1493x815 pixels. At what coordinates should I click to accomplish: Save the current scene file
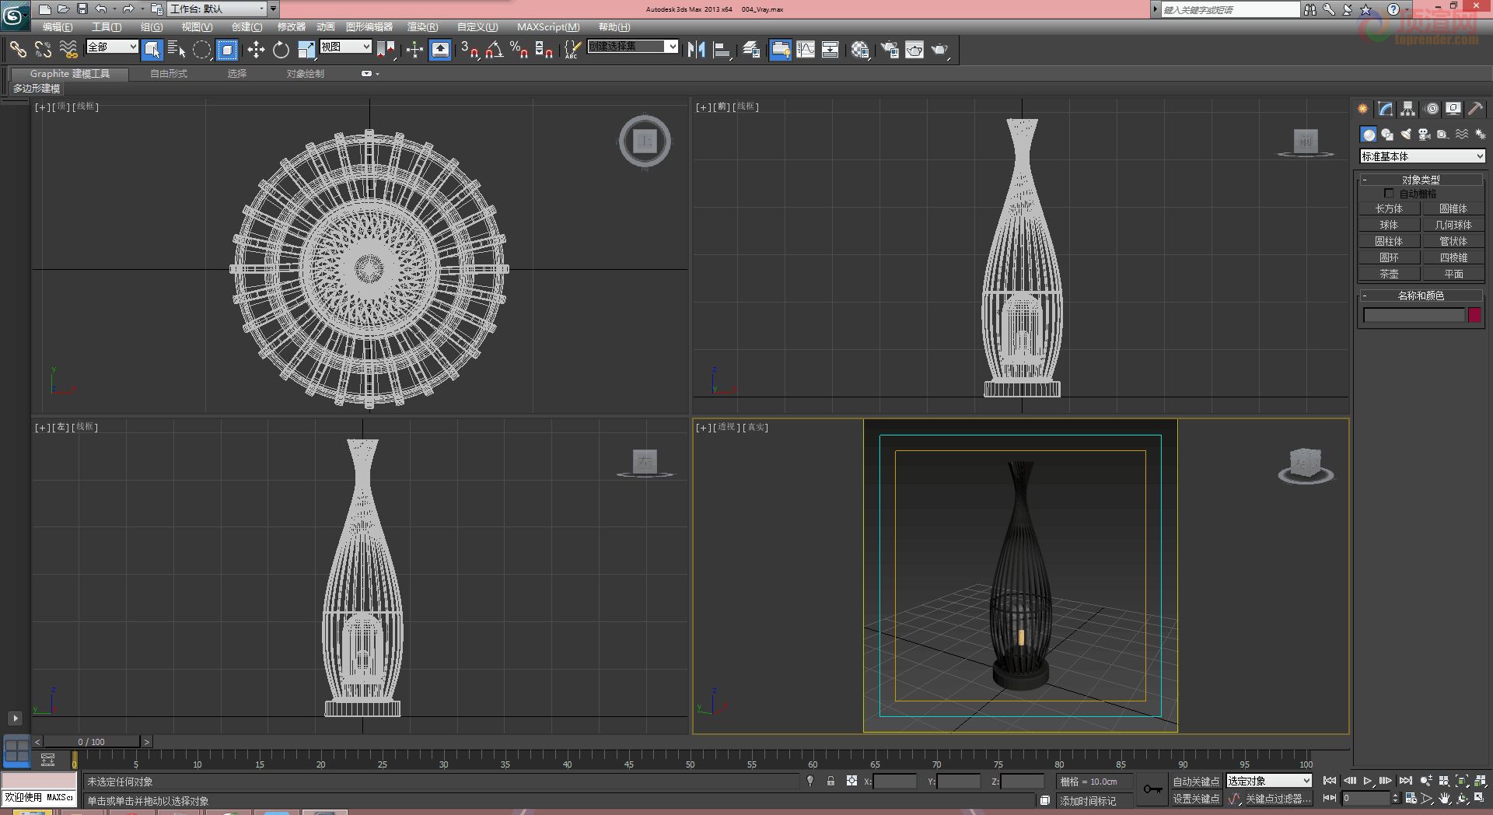[x=82, y=9]
